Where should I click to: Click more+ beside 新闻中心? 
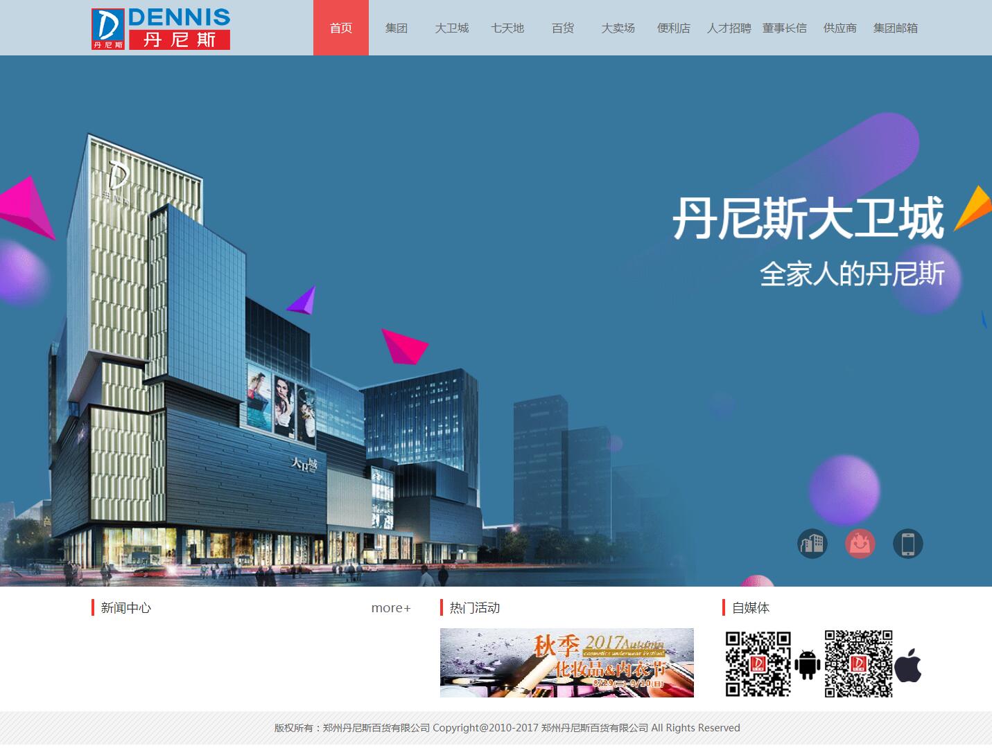(x=391, y=608)
